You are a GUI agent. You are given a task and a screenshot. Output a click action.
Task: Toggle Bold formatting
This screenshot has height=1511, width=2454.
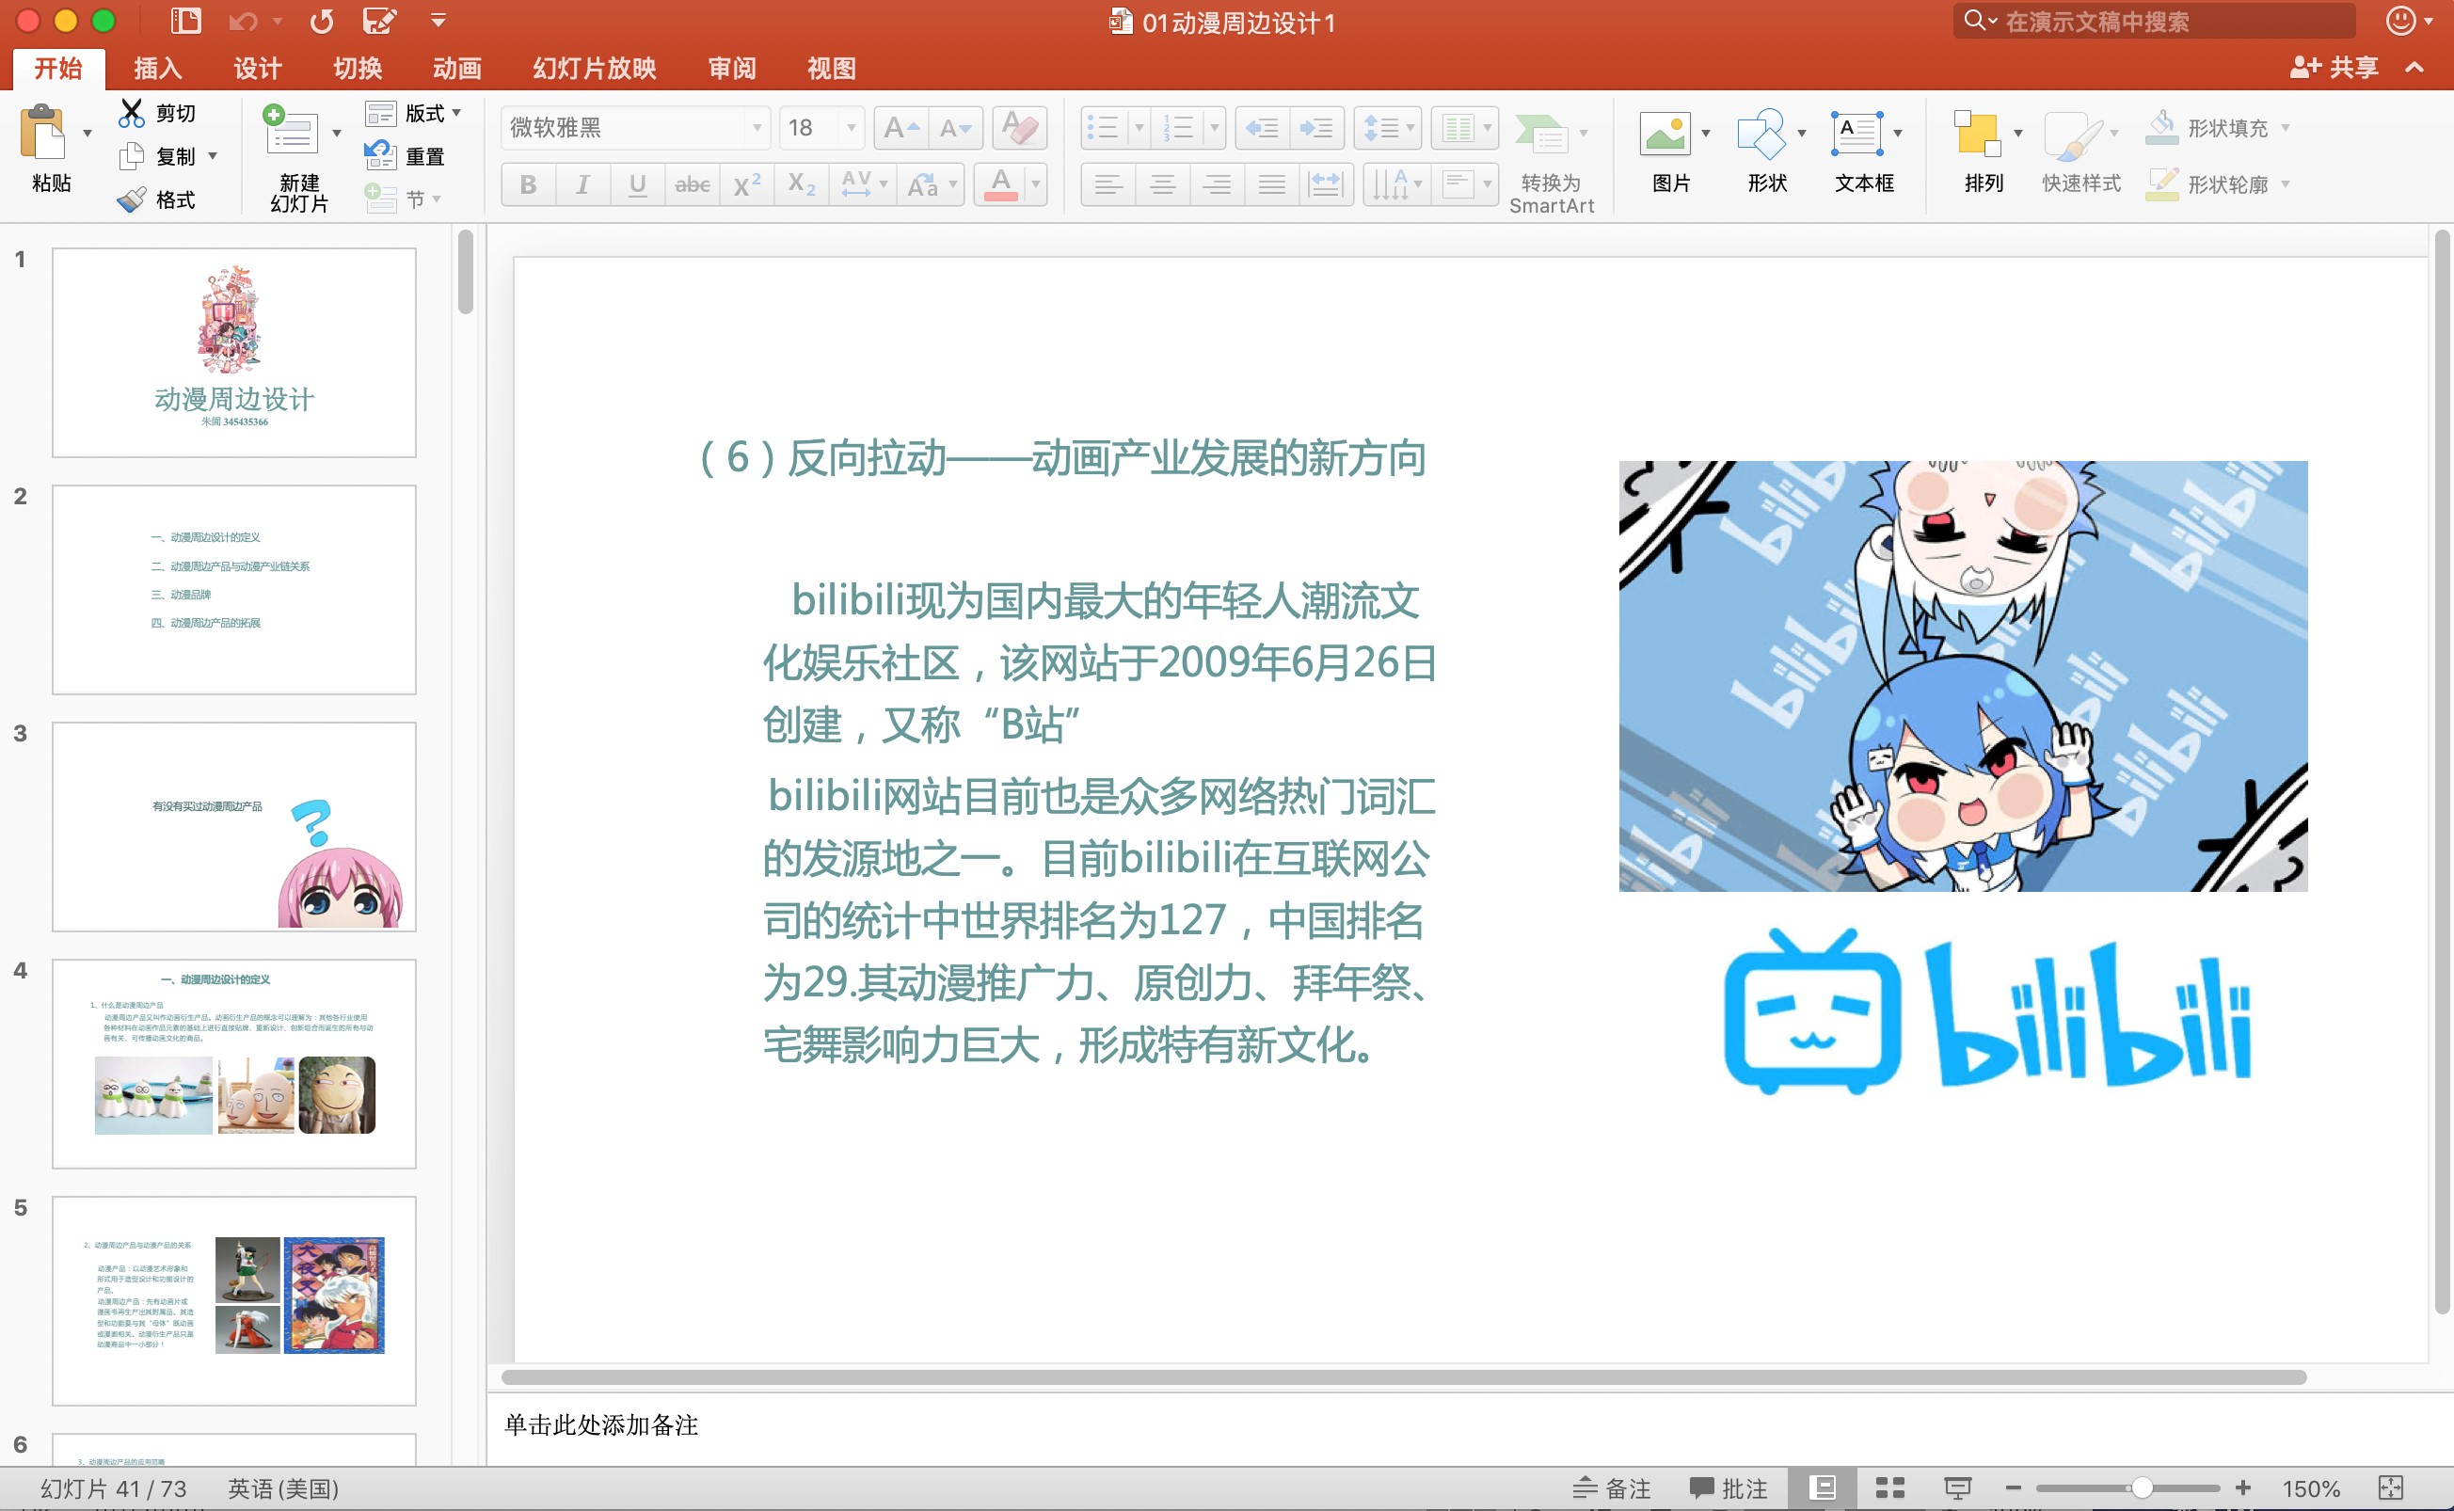tap(528, 185)
